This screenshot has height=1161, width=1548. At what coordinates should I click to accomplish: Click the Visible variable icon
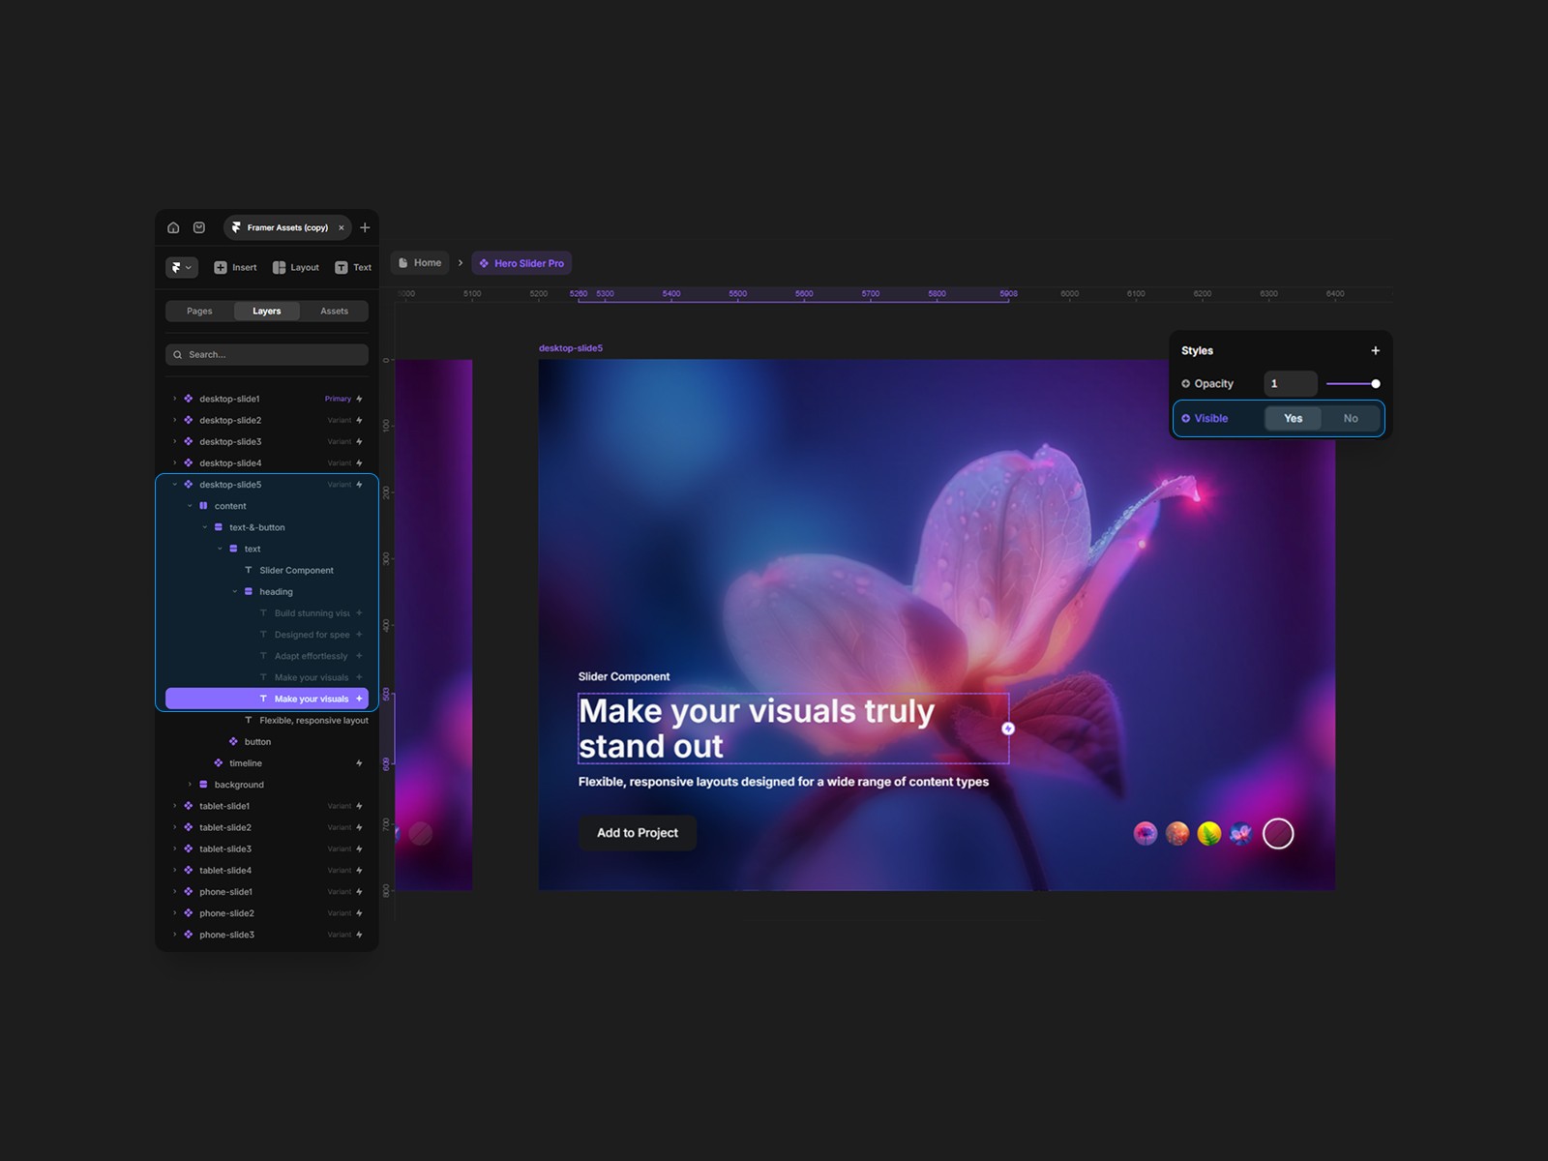[x=1186, y=418]
